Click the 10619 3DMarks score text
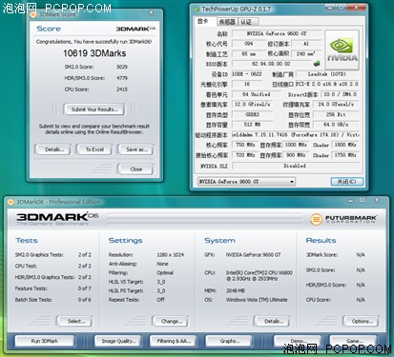Image resolution: width=394 pixels, height=357 pixels. pos(94,53)
